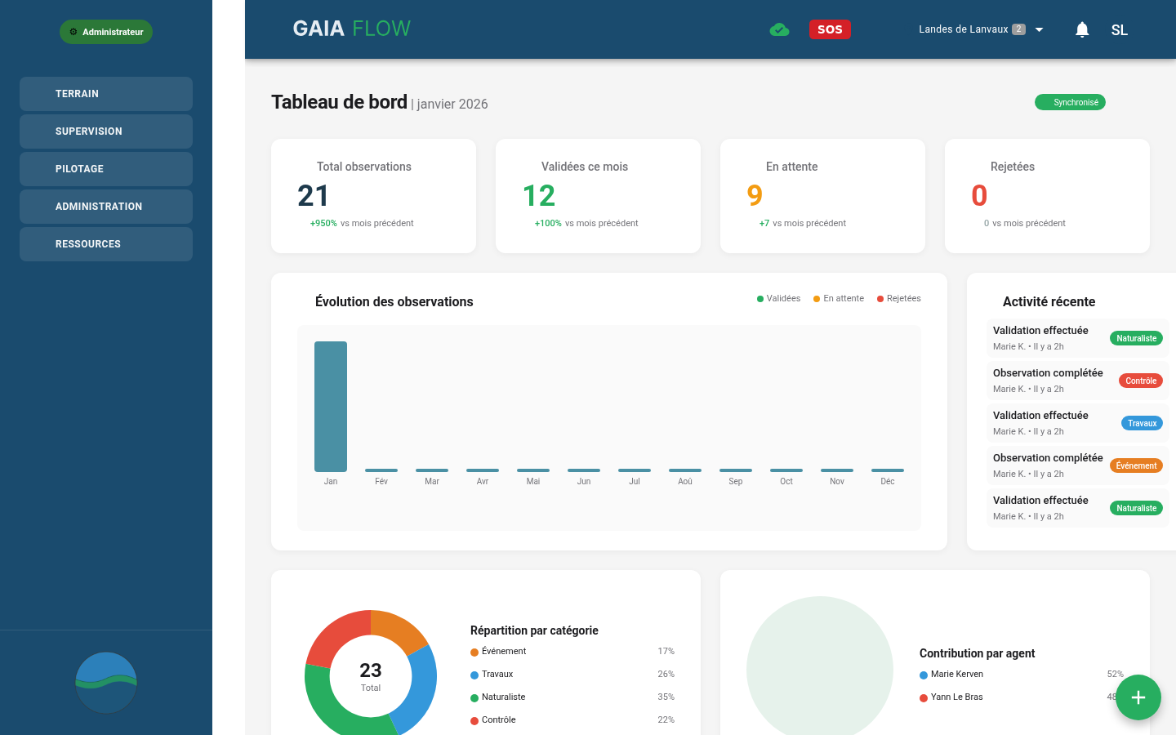The width and height of the screenshot is (1176, 735).
Task: Go to the Supervision tab
Action: point(105,131)
